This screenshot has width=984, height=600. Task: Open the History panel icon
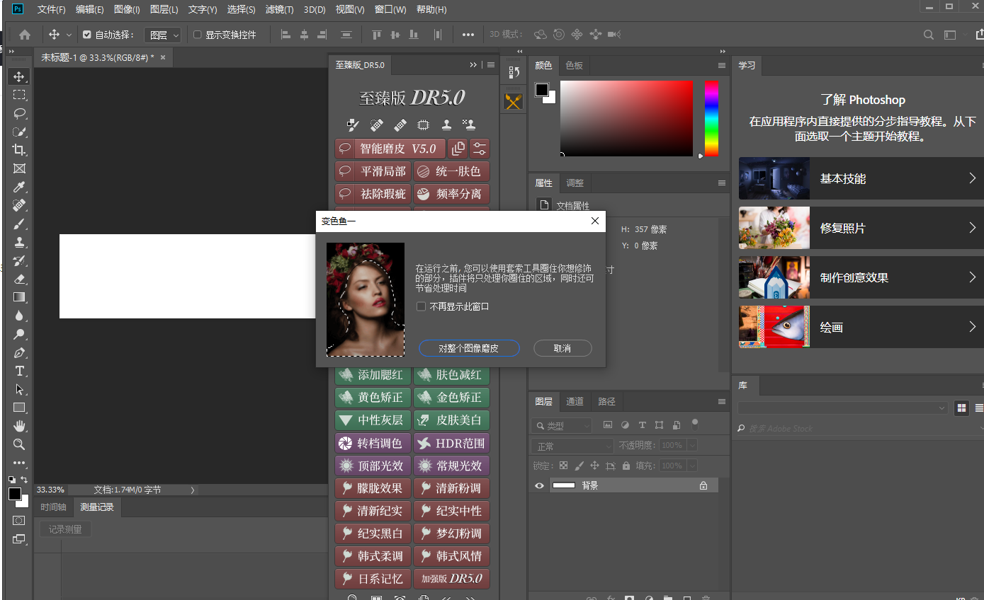pyautogui.click(x=514, y=72)
